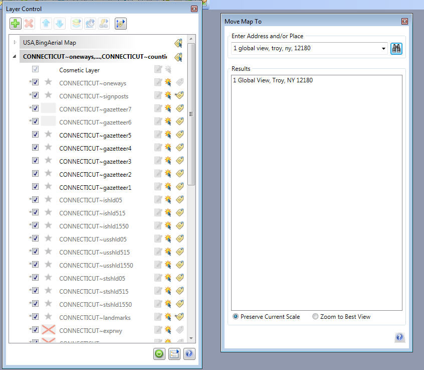Select the layer move-up arrow icon
Screen dimensions: 424x370
point(45,23)
